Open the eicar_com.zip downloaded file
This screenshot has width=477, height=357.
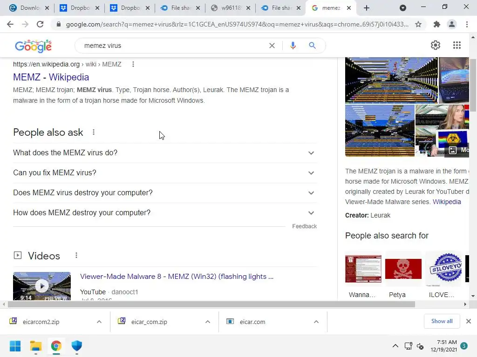pyautogui.click(x=149, y=322)
